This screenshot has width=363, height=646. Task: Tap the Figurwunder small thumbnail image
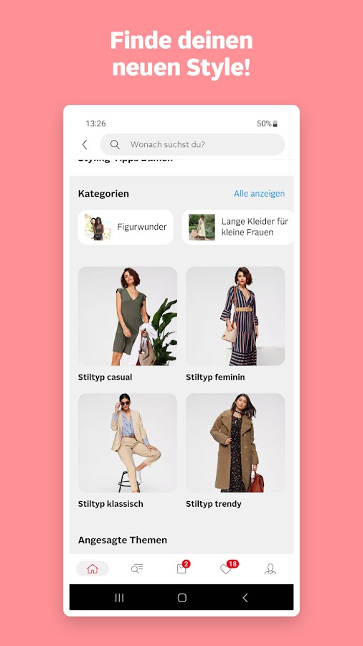(98, 227)
